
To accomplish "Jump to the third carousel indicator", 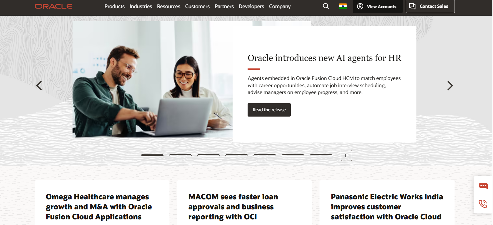I will [x=209, y=155].
